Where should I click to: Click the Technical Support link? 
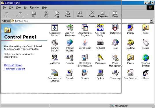[14, 69]
